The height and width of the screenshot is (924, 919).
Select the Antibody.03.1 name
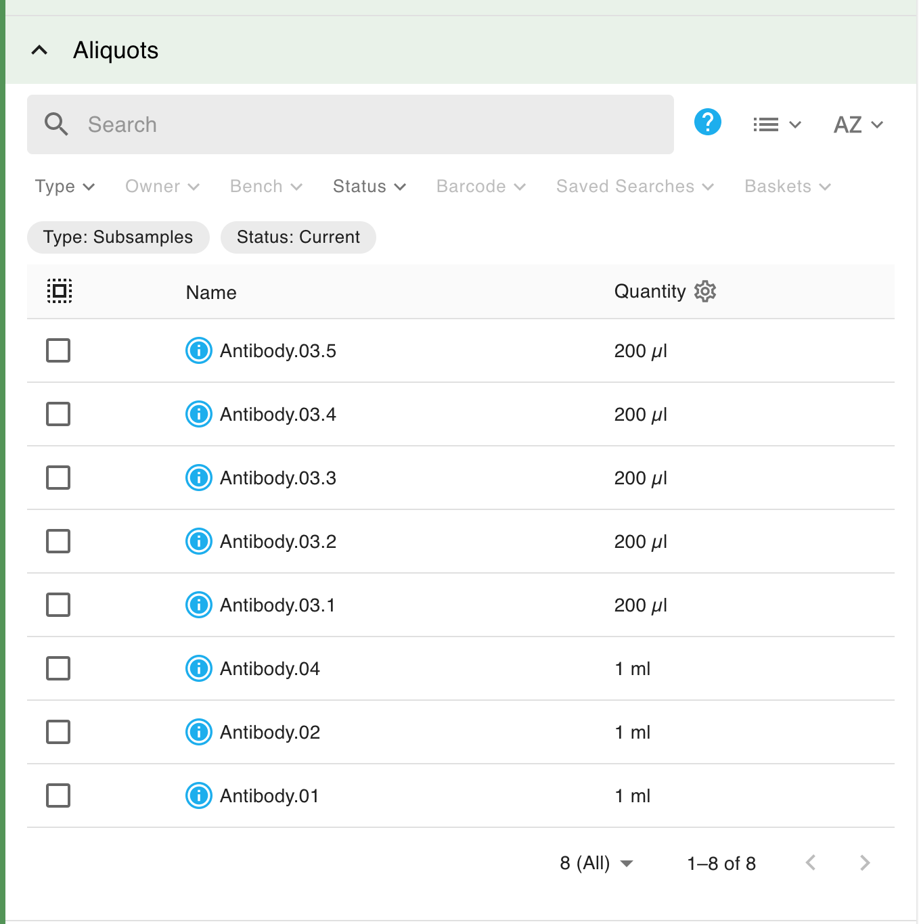[x=277, y=605]
